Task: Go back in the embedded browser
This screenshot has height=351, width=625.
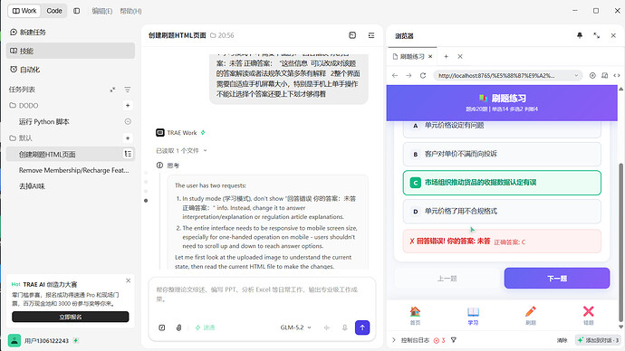Action: [395, 75]
